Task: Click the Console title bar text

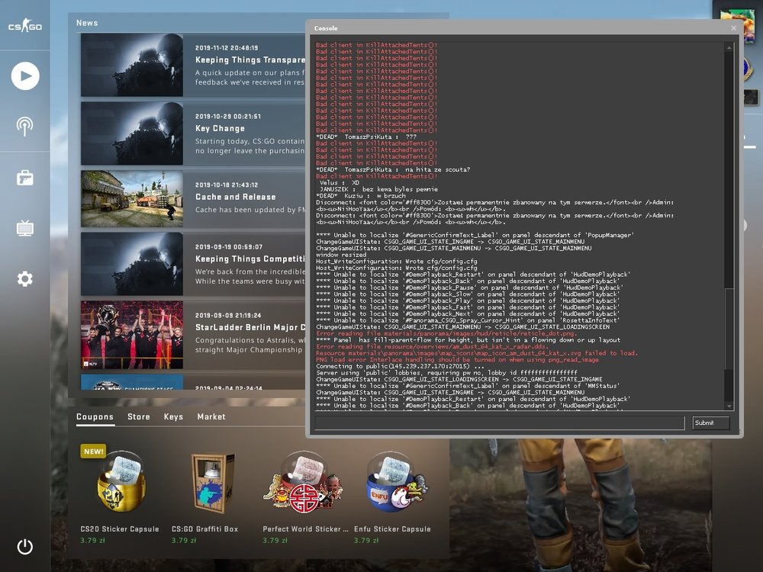Action: click(326, 28)
